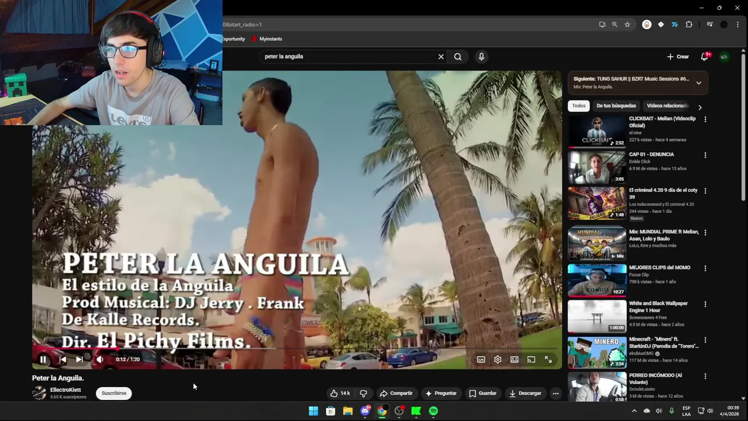The width and height of the screenshot is (748, 421).
Task: Open Chrome zoom magnifier in address bar
Action: click(615, 25)
